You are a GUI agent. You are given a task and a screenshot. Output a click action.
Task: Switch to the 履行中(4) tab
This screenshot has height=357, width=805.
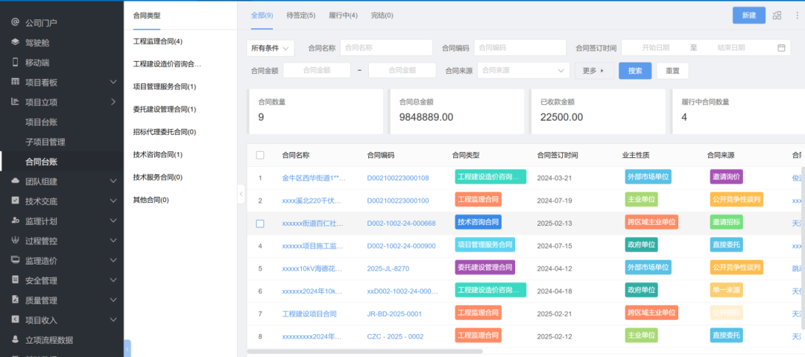(344, 16)
